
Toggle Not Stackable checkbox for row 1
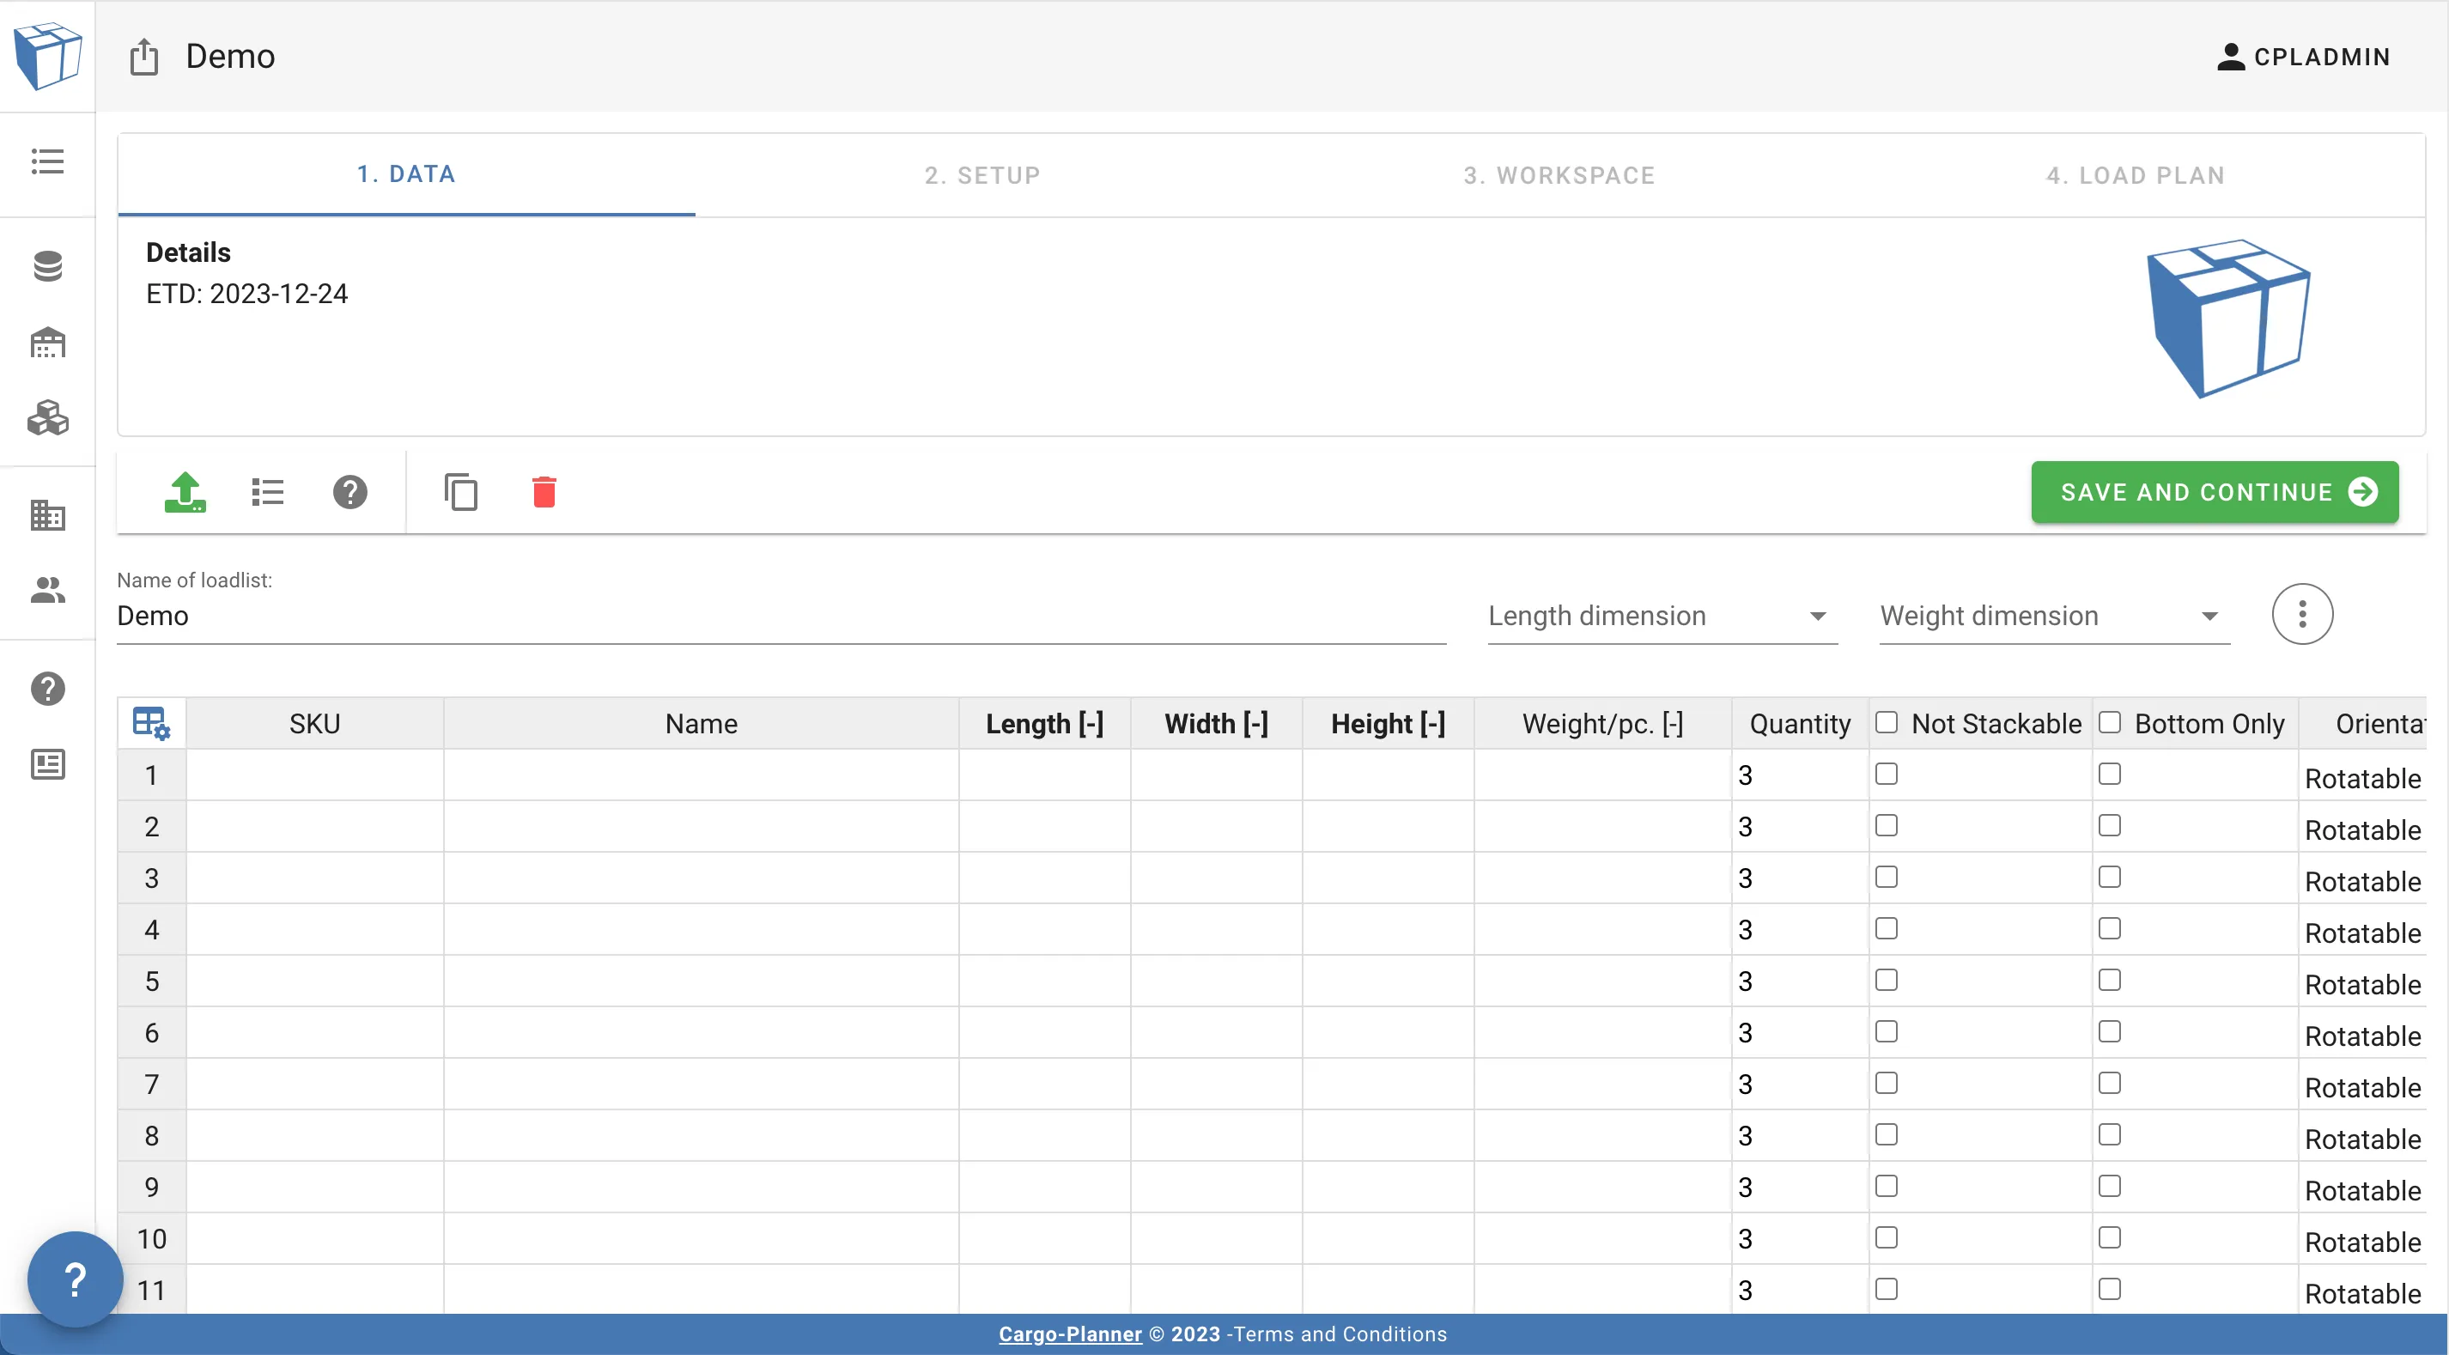(1887, 773)
